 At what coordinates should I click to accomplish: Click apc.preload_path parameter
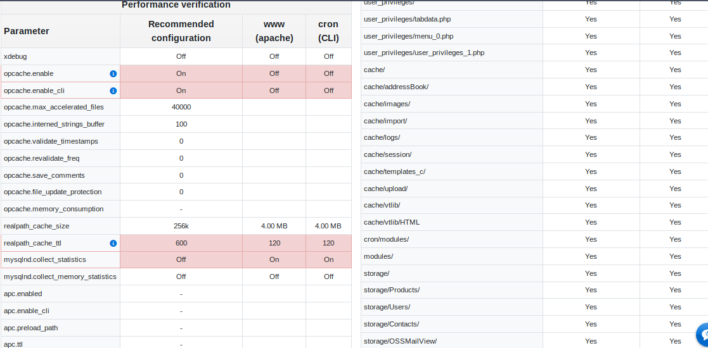point(30,328)
